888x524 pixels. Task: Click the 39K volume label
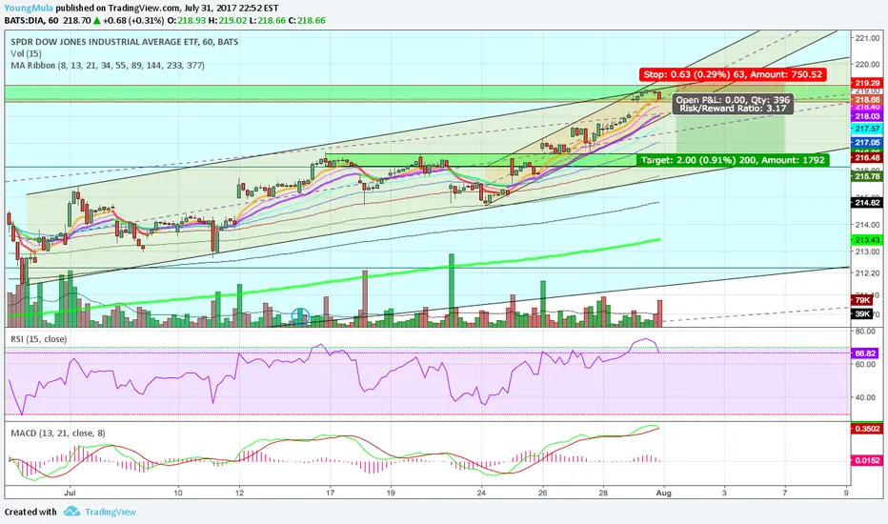click(862, 313)
